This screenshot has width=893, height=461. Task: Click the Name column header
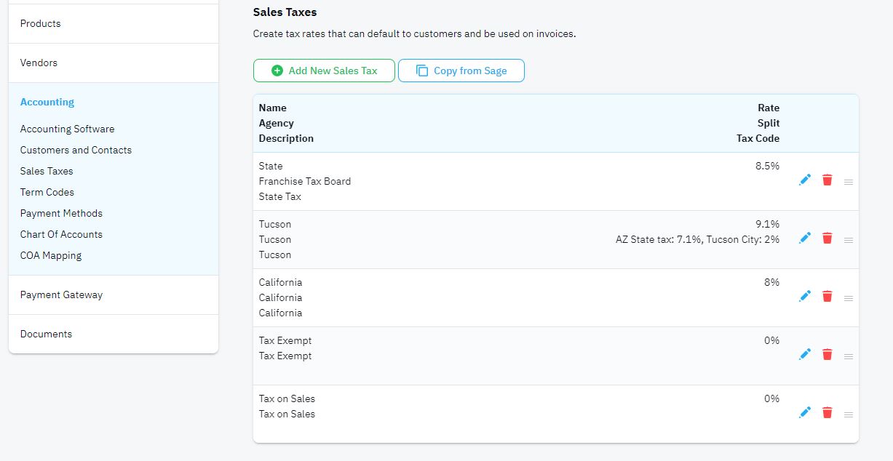(273, 108)
